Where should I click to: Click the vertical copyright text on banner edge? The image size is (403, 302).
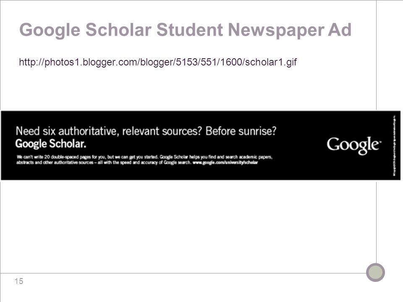click(x=394, y=146)
